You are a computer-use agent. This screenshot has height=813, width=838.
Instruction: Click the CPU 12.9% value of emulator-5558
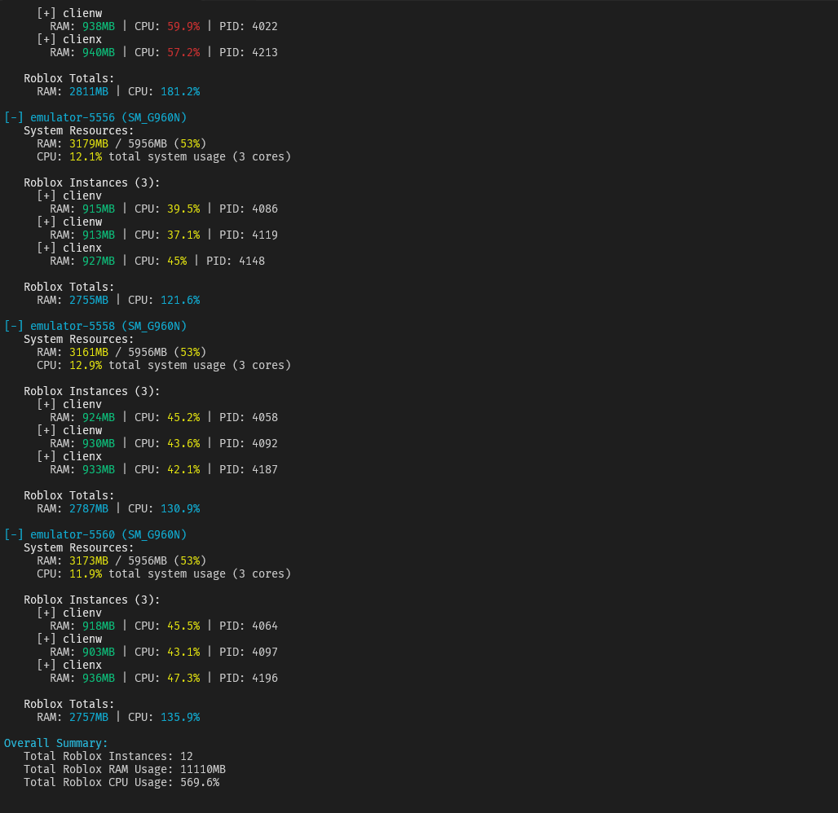[x=86, y=365]
